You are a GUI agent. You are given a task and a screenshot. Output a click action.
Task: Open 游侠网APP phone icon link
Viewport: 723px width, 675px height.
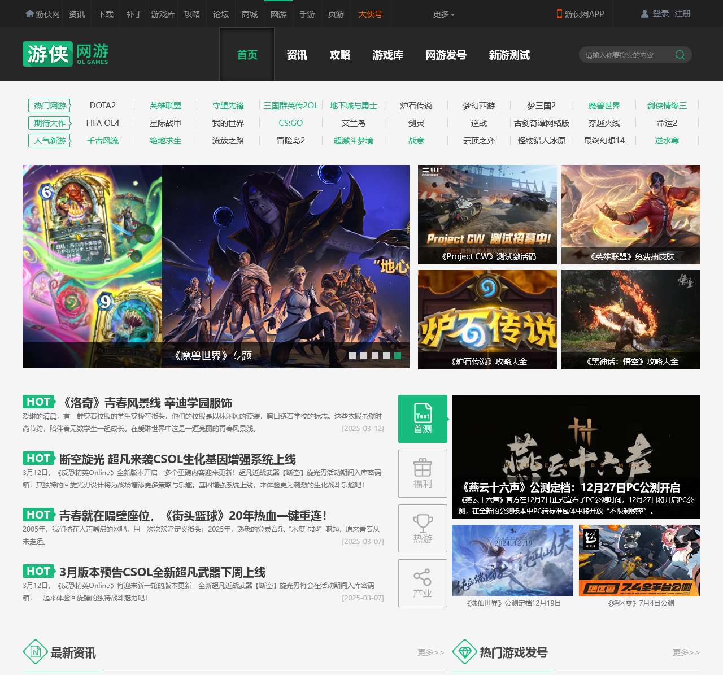tap(580, 14)
